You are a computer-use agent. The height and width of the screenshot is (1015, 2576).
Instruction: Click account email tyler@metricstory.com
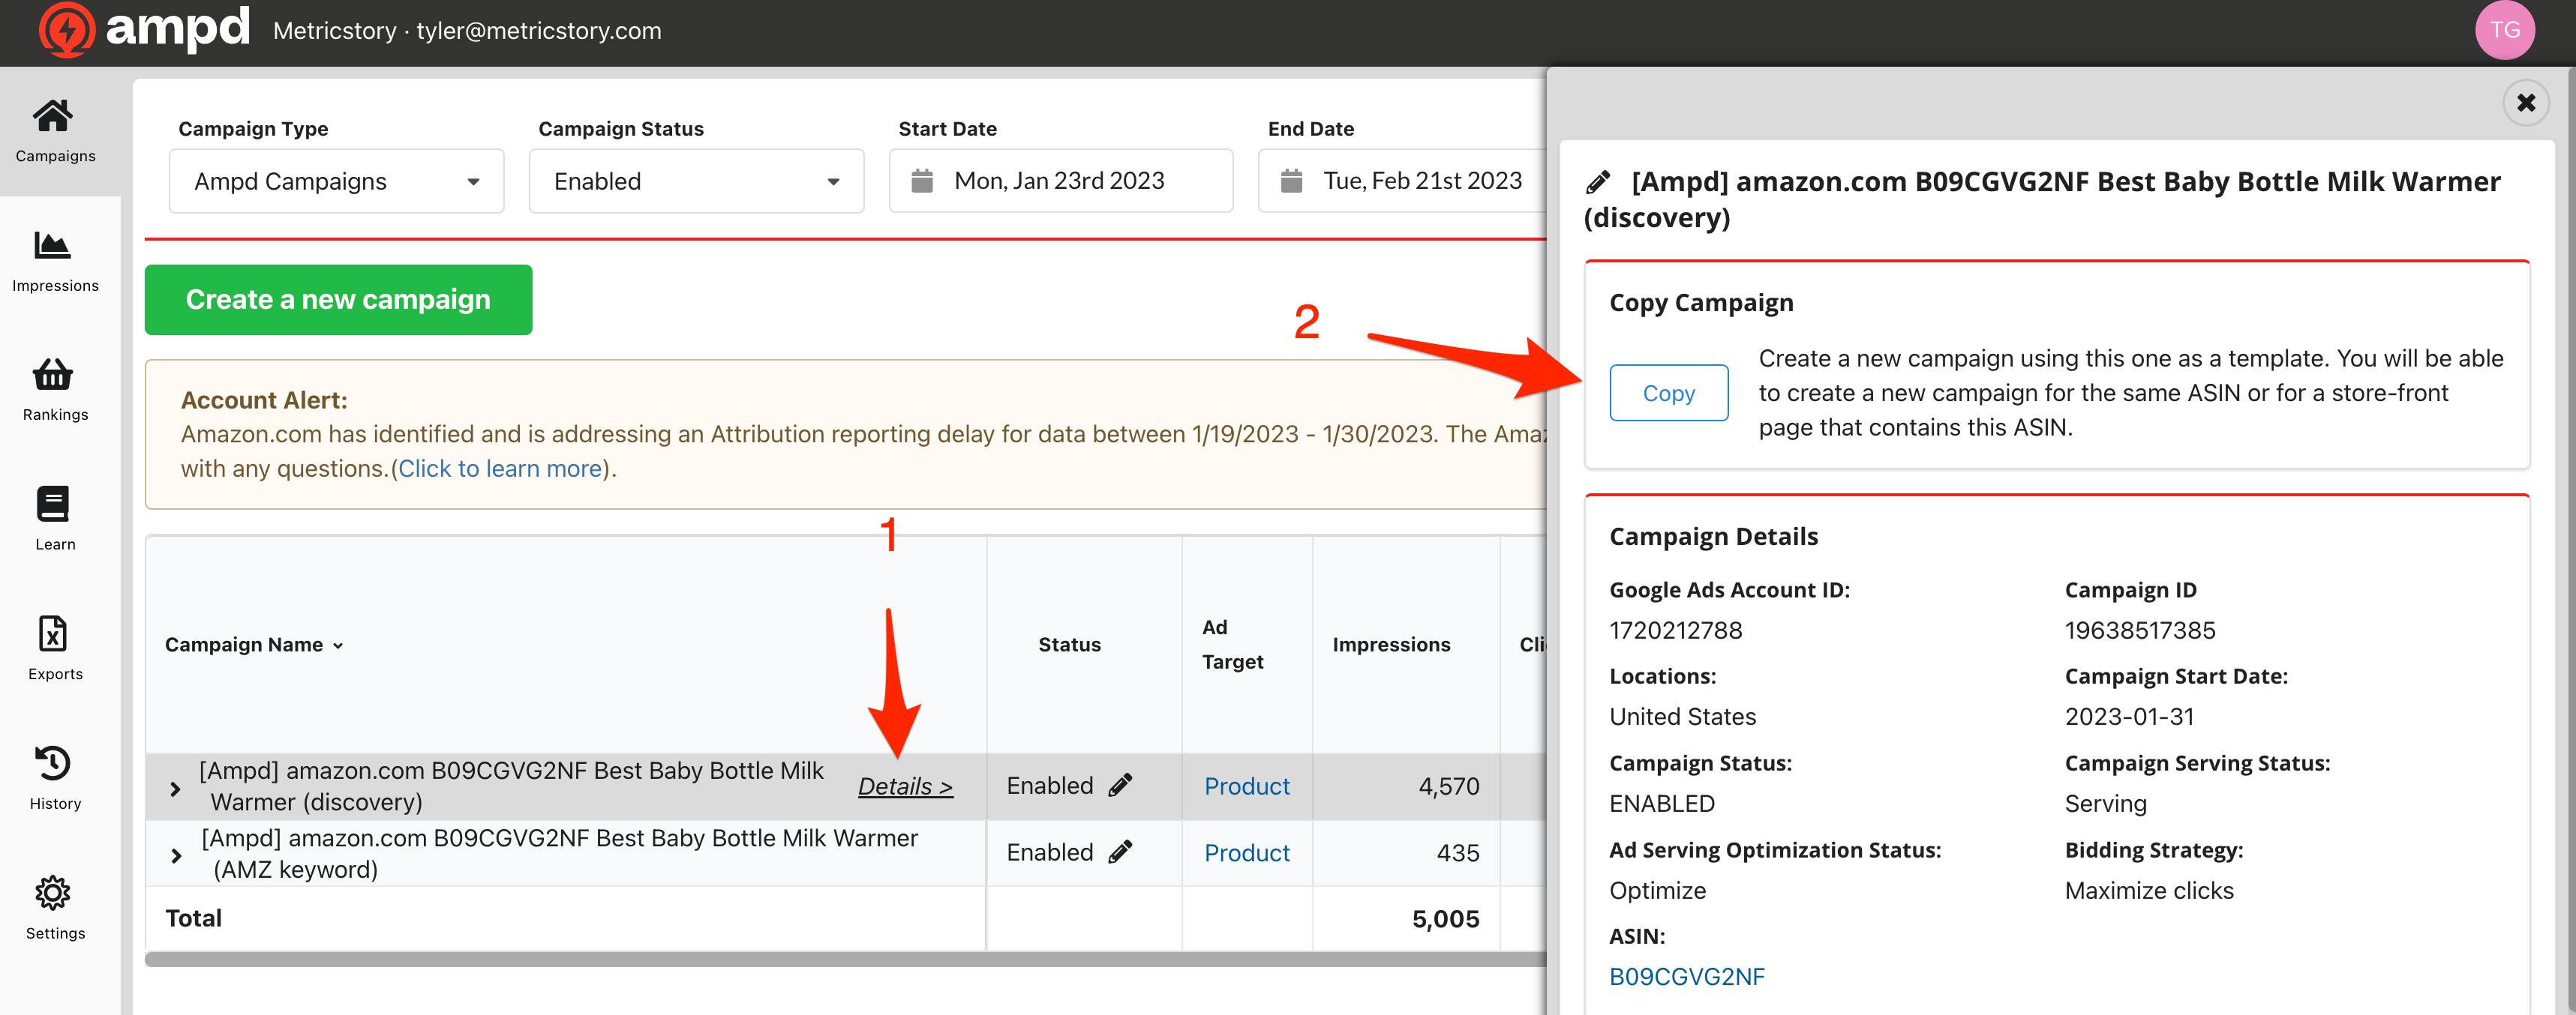(538, 31)
